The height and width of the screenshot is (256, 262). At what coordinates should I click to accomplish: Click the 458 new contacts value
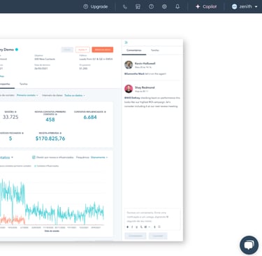point(50,120)
